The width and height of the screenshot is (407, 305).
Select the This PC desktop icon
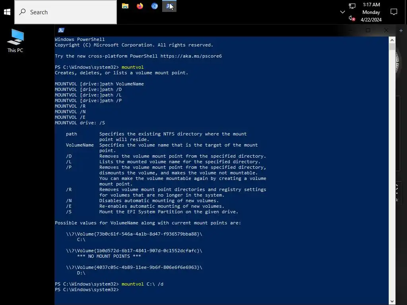click(16, 41)
